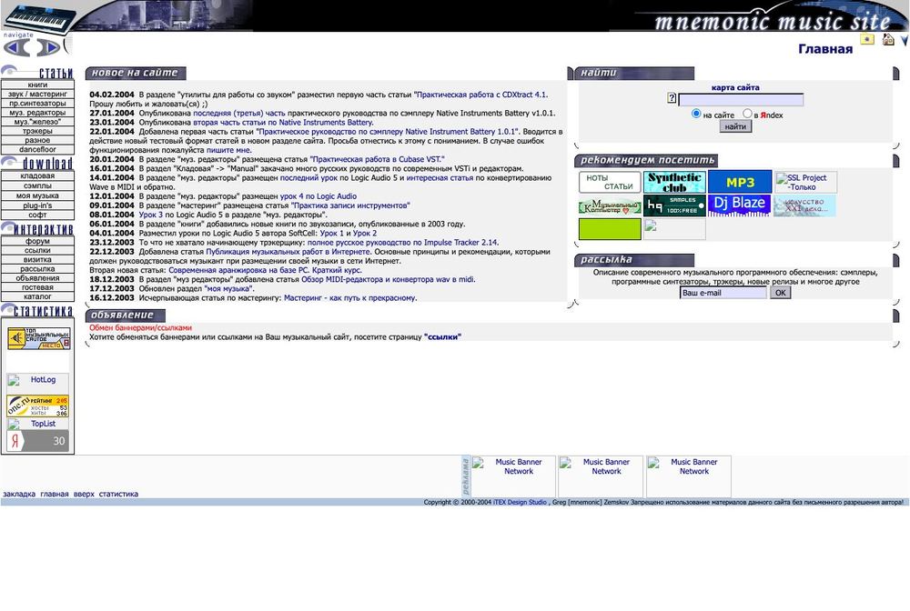
Task: Select the "в Яndex" search option
Action: [x=747, y=114]
